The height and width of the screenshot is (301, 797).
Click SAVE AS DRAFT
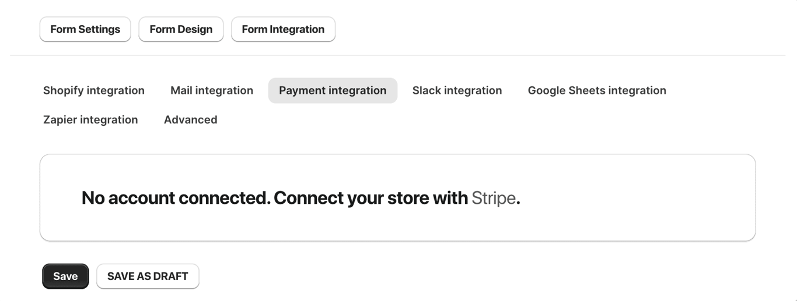(148, 276)
